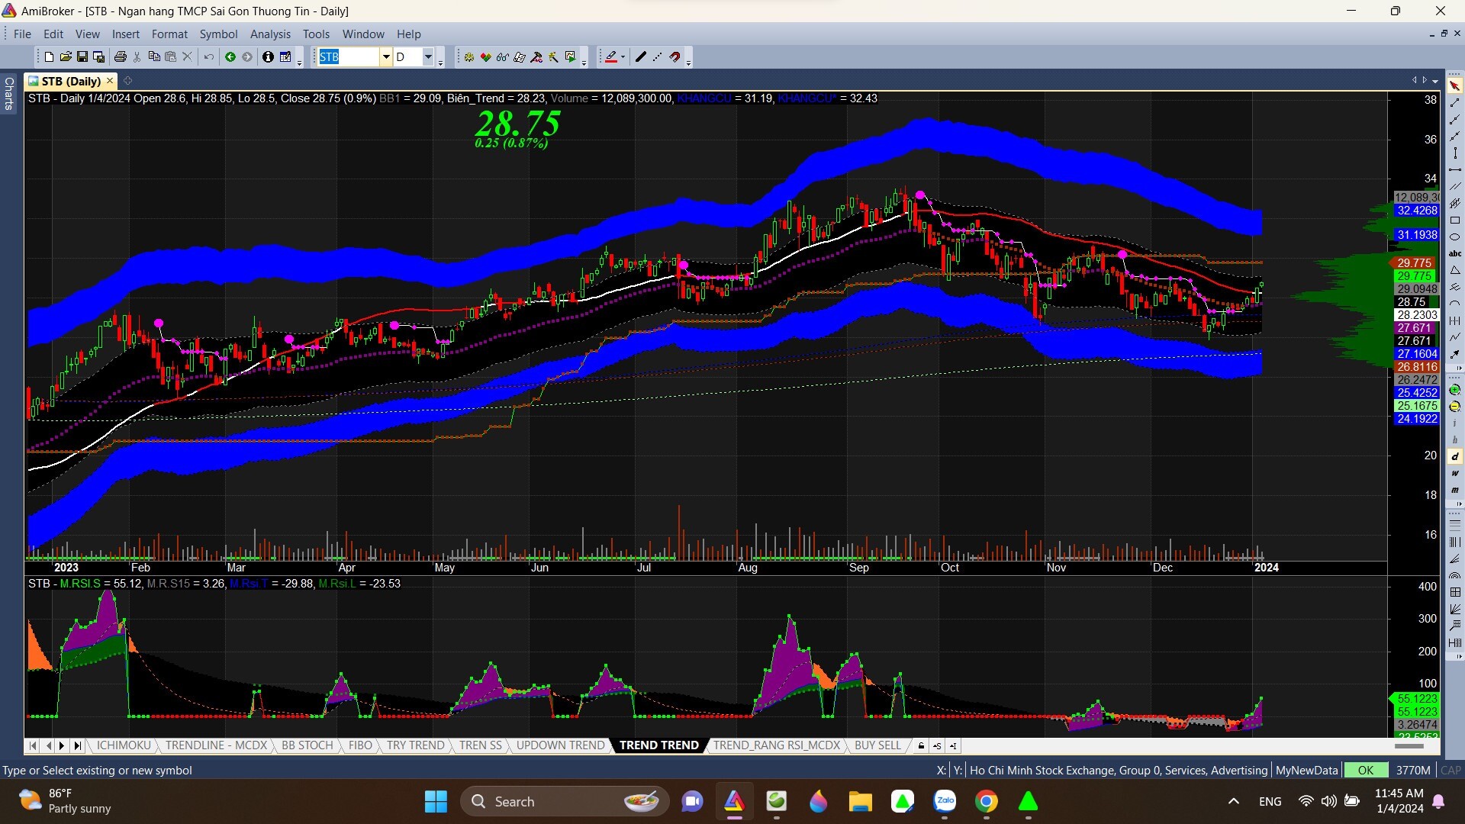Open the D interval dropdown arrow

click(428, 57)
